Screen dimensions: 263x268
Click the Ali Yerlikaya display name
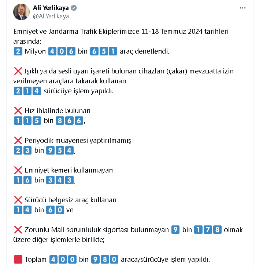(51, 8)
